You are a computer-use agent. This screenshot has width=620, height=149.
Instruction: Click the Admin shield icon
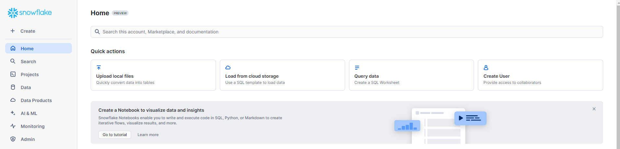click(x=13, y=139)
